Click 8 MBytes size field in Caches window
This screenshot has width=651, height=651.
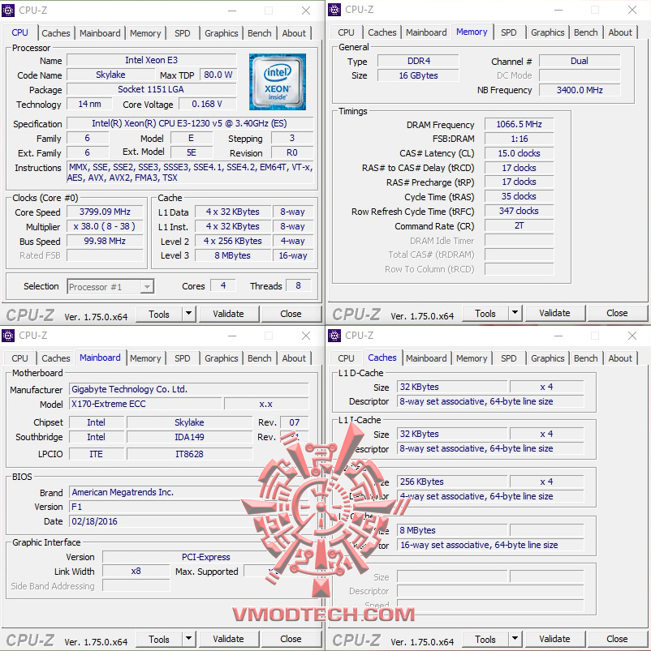click(x=452, y=530)
